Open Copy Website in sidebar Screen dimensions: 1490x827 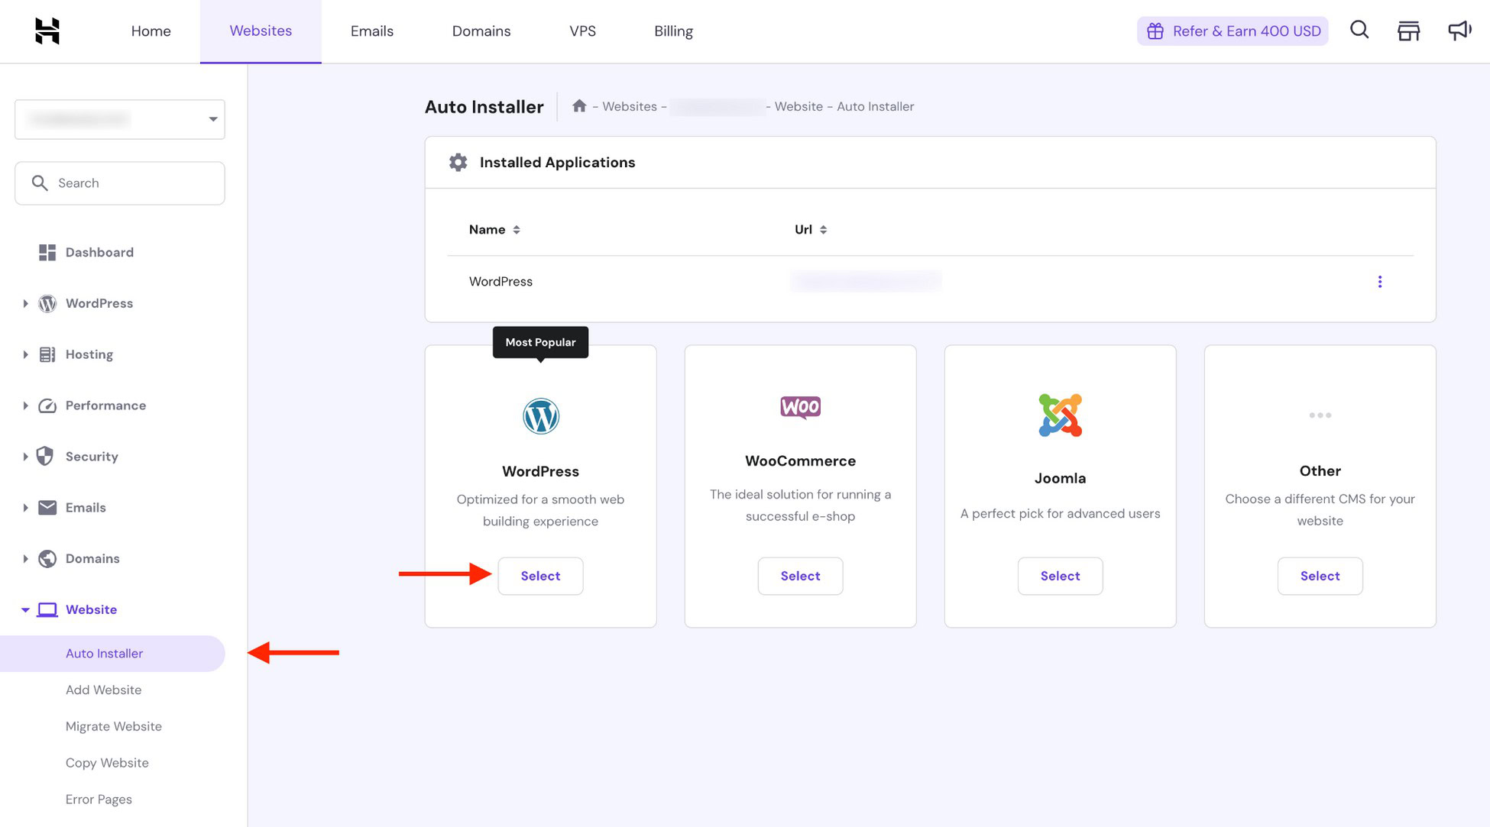[x=107, y=763]
